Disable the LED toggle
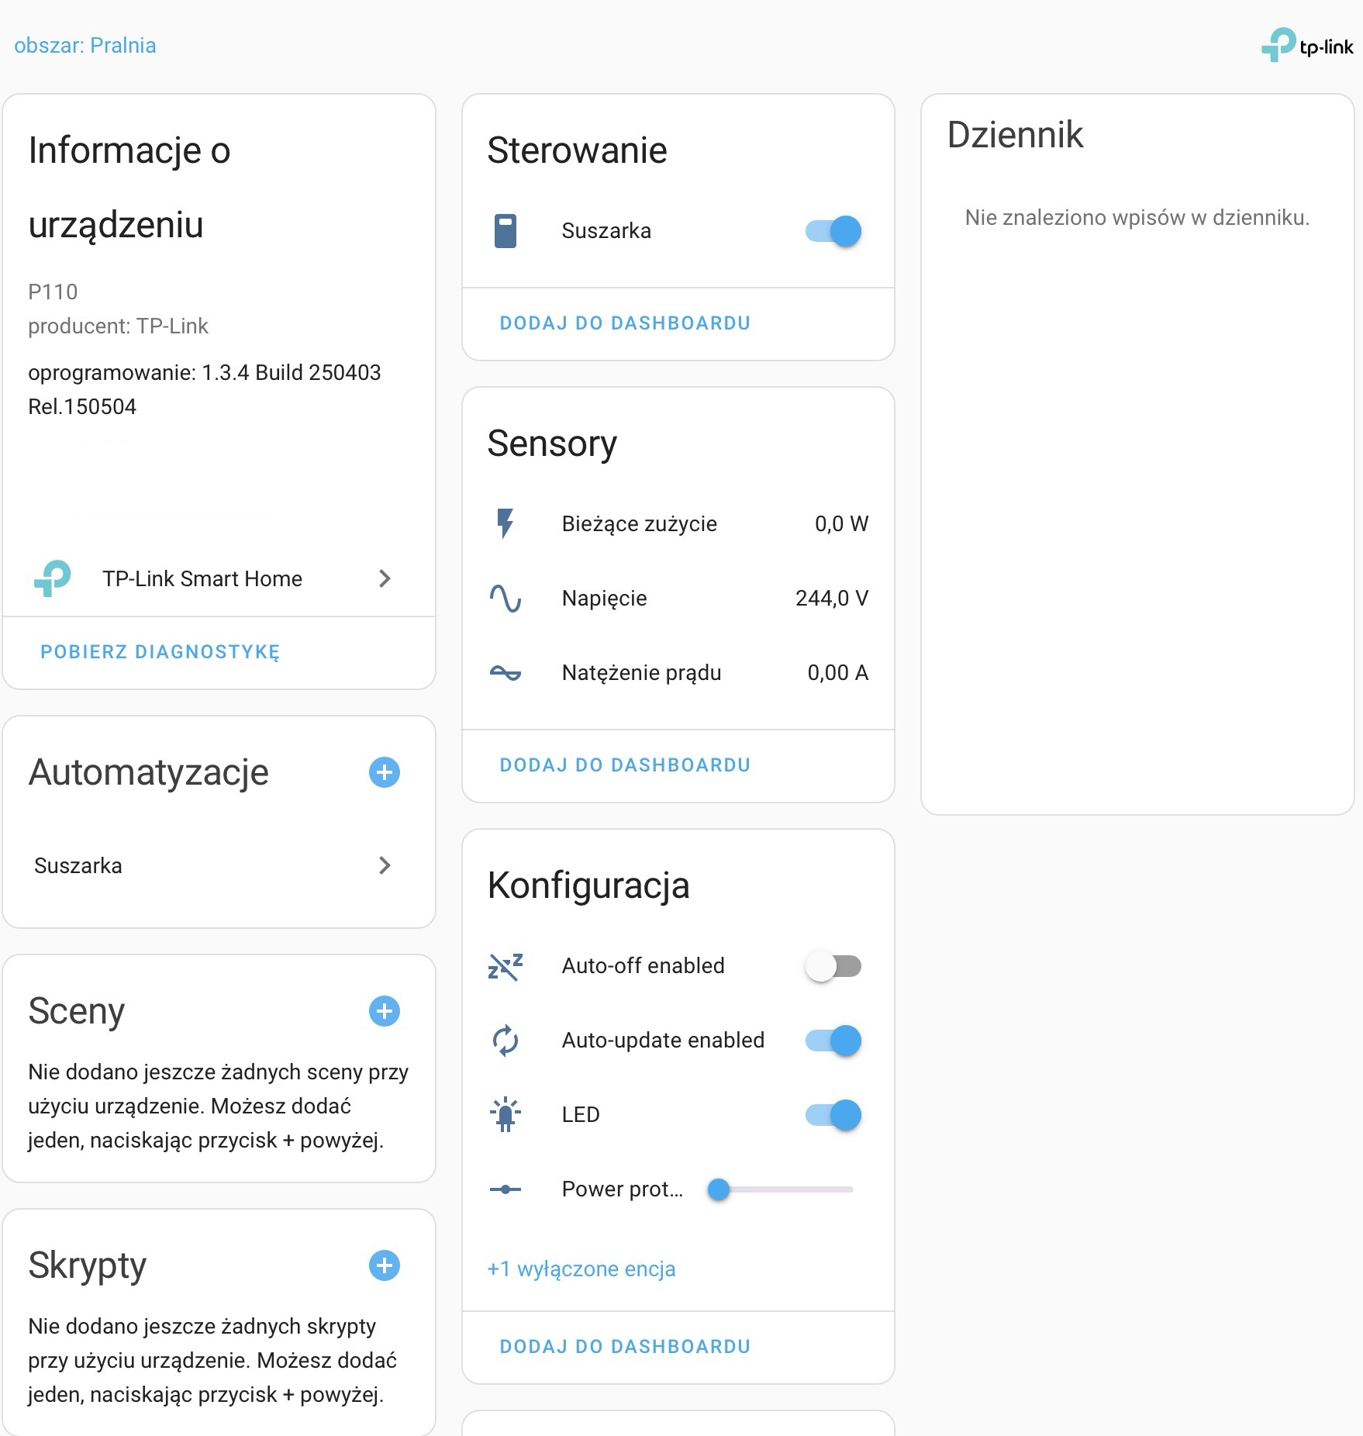The height and width of the screenshot is (1436, 1363). (x=833, y=1115)
